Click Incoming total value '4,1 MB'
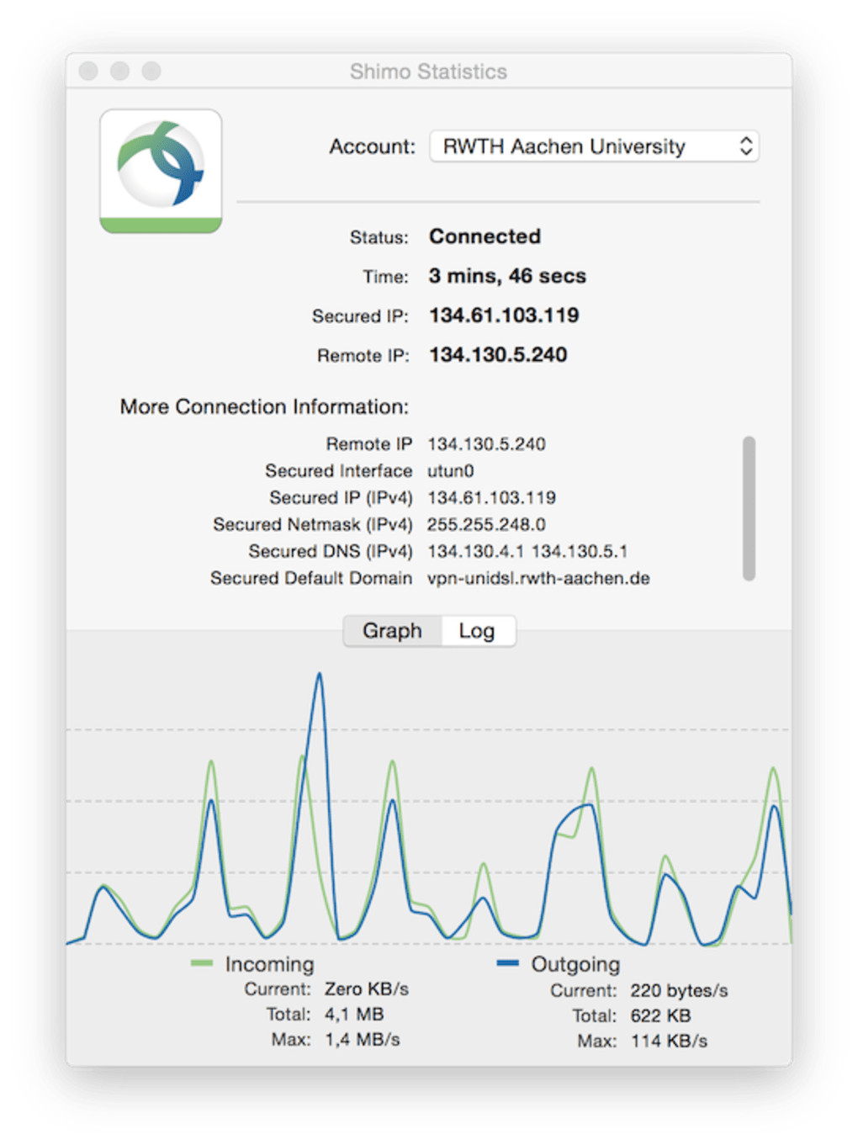858x1145 pixels. pyautogui.click(x=354, y=1015)
